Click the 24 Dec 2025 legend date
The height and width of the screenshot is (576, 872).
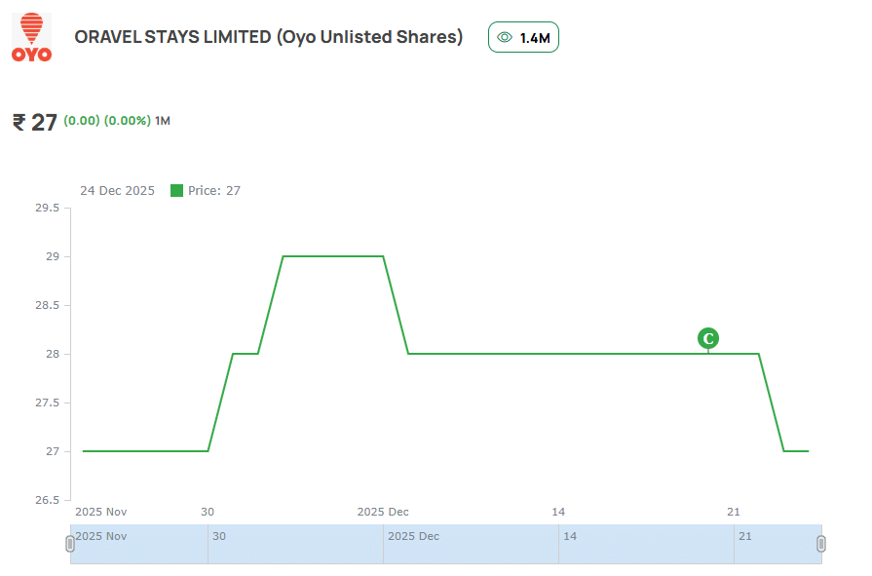tap(117, 191)
